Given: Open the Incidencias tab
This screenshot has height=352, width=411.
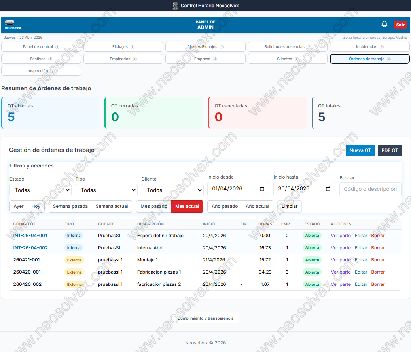Looking at the screenshot, I should [369, 47].
